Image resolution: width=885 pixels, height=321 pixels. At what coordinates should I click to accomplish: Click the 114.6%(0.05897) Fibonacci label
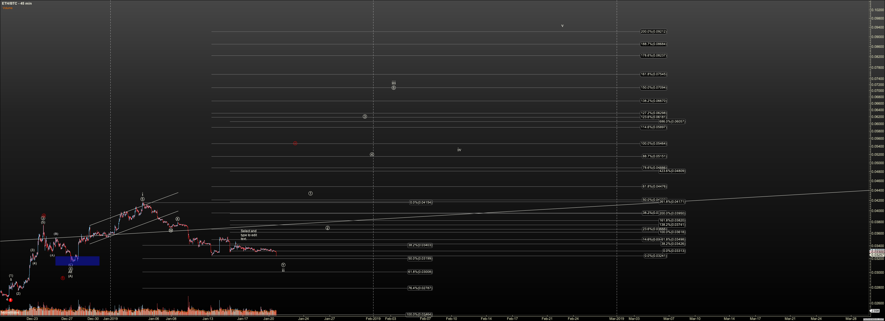pyautogui.click(x=653, y=127)
